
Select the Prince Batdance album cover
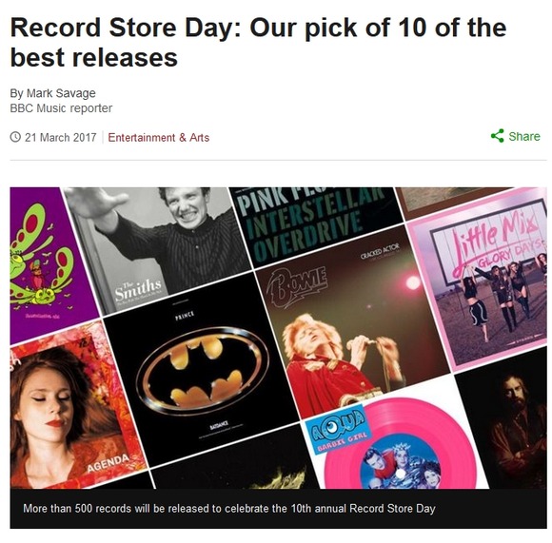tap(202, 369)
